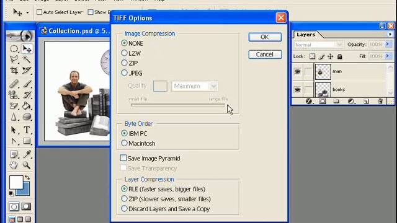Select the History Brush tool
397x223 pixels.
27,95
